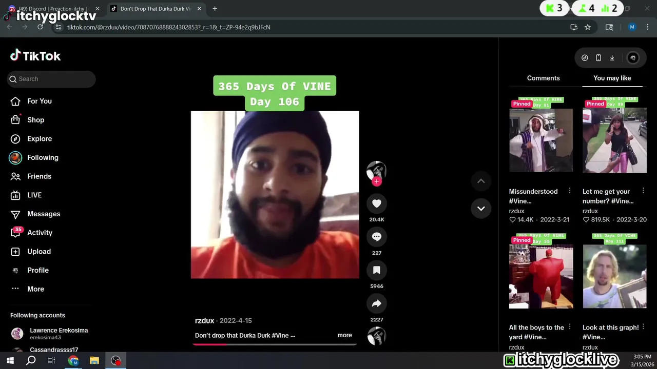The image size is (657, 369).
Task: Open OBS Studio from the taskbar
Action: pos(116,361)
